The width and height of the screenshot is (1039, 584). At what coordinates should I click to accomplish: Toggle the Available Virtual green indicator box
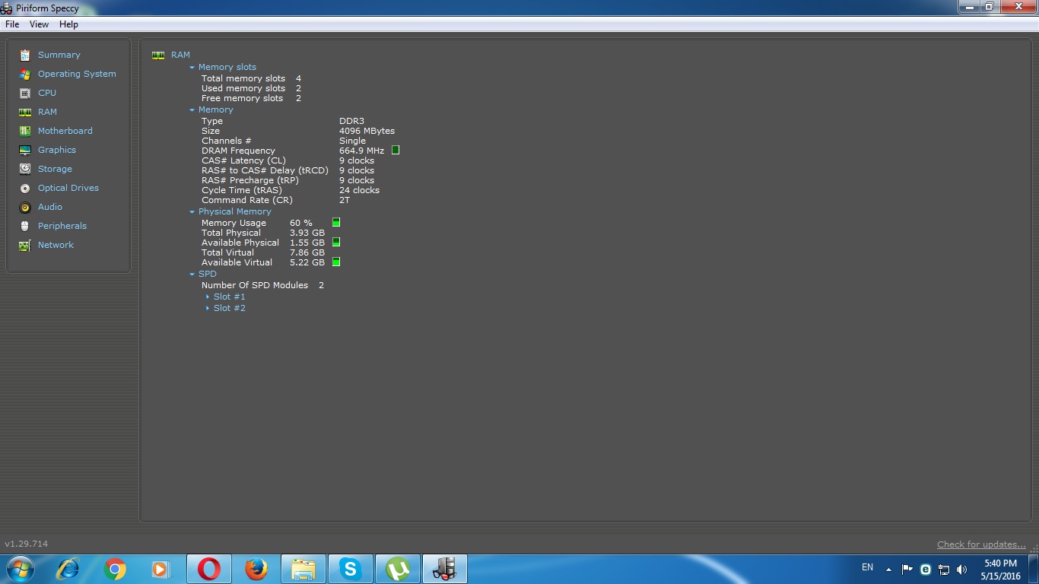pos(336,262)
